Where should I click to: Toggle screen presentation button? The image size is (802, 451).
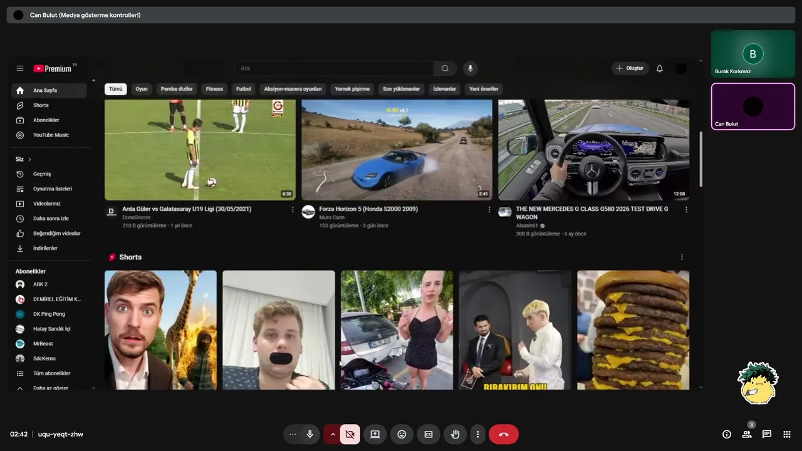(375, 434)
